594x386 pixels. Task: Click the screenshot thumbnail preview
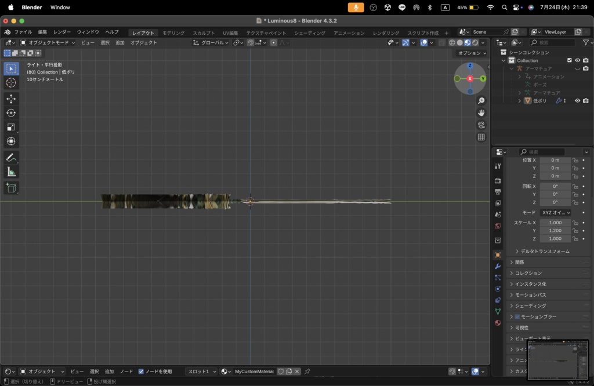point(557,359)
